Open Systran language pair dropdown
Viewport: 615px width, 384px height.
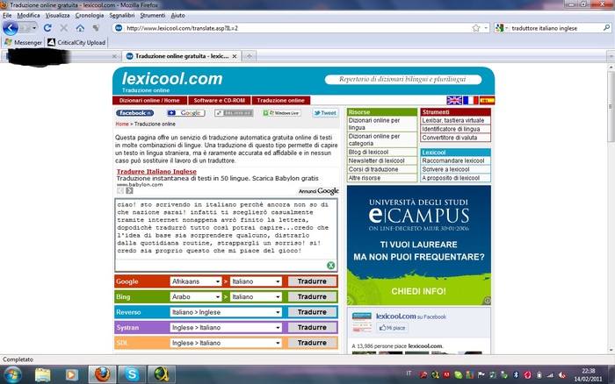[226, 327]
